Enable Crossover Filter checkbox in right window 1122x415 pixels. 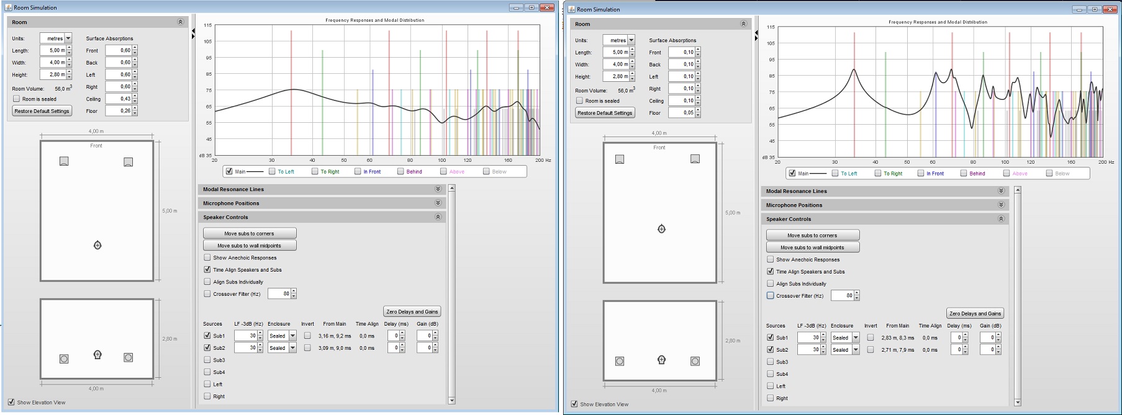point(771,295)
